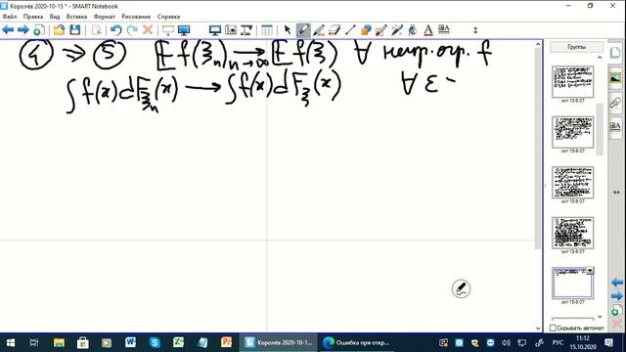Switch to the Edge window in the taskbar
626x352 pixels.
coord(357,342)
